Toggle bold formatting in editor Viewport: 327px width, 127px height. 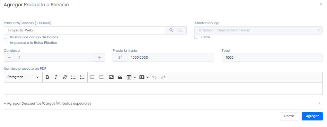tap(47, 77)
